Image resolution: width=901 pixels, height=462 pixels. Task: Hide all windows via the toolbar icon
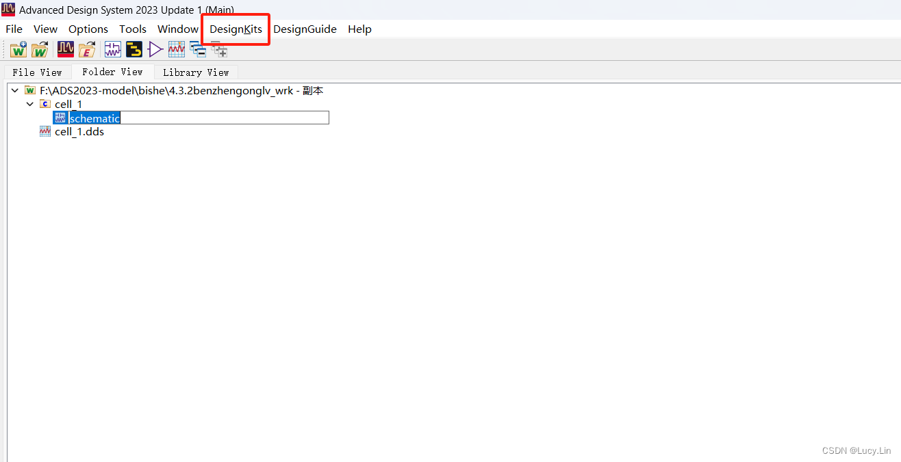tap(198, 49)
